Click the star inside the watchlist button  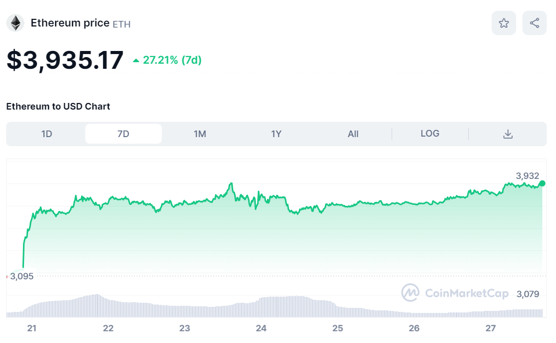(503, 22)
